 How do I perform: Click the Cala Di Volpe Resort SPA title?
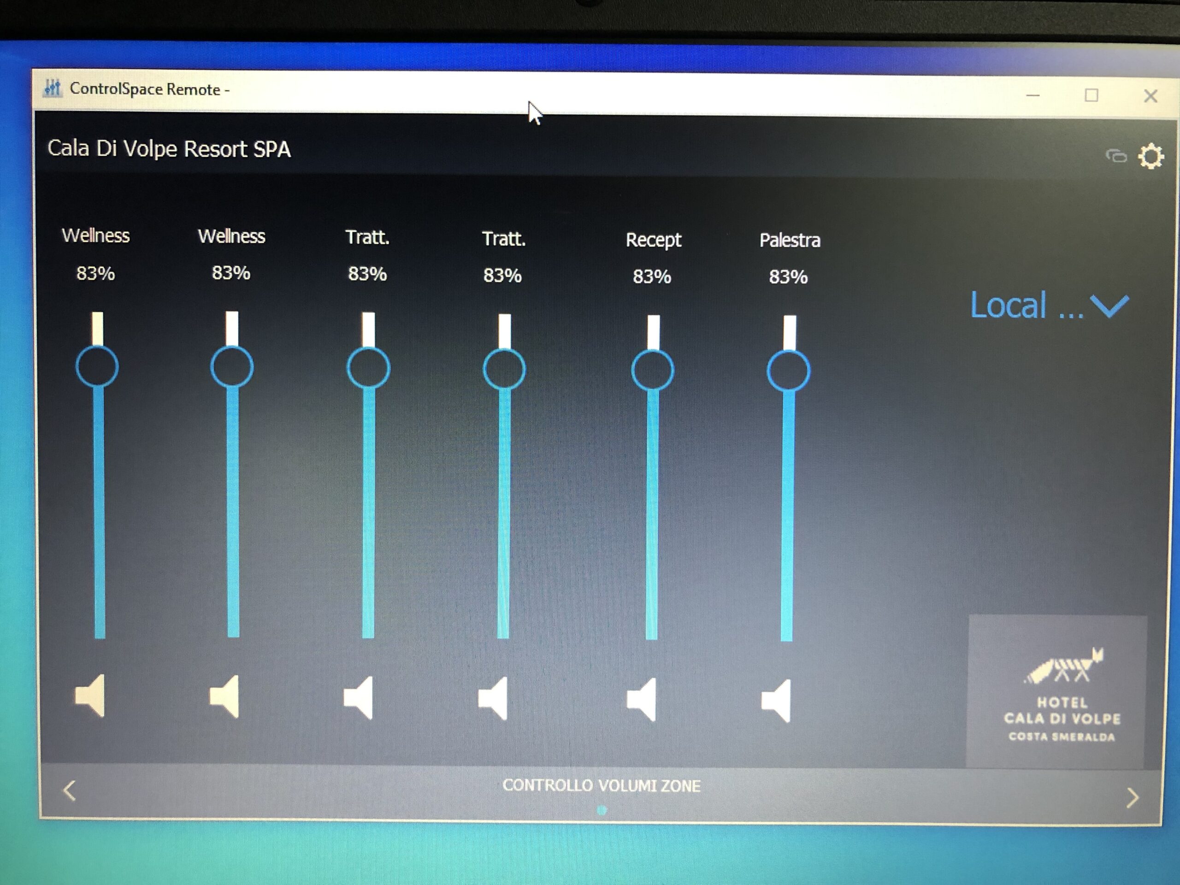169,149
